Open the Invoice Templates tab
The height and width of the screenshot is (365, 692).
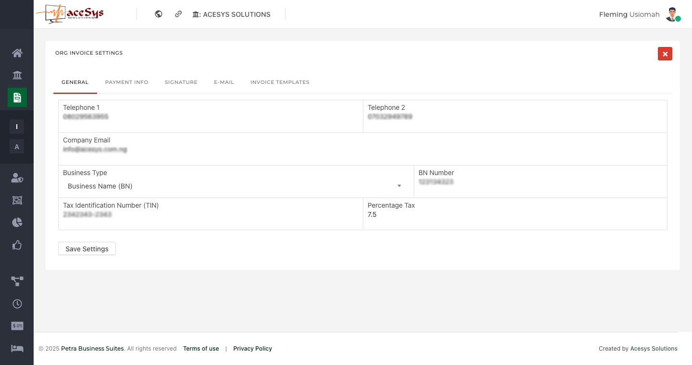coord(280,82)
